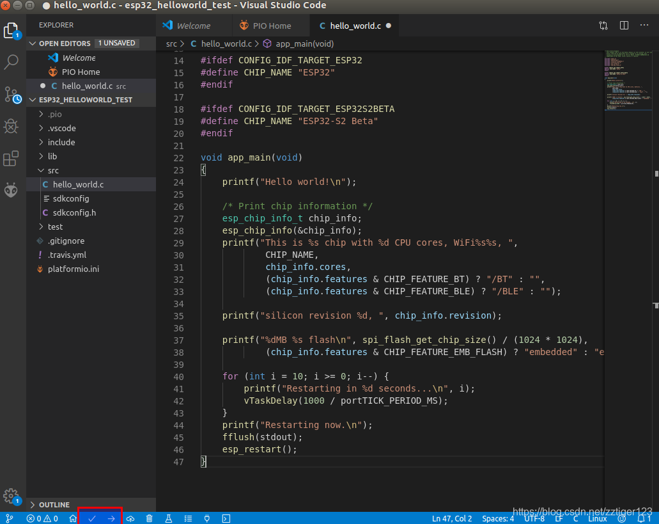Select hello_world.c src in Open Editors

tap(91, 86)
